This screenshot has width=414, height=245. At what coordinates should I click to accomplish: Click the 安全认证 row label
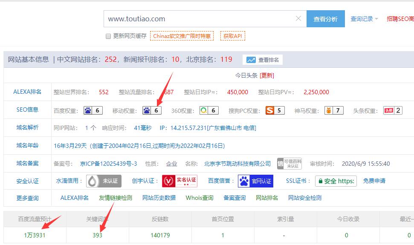pyautogui.click(x=27, y=181)
